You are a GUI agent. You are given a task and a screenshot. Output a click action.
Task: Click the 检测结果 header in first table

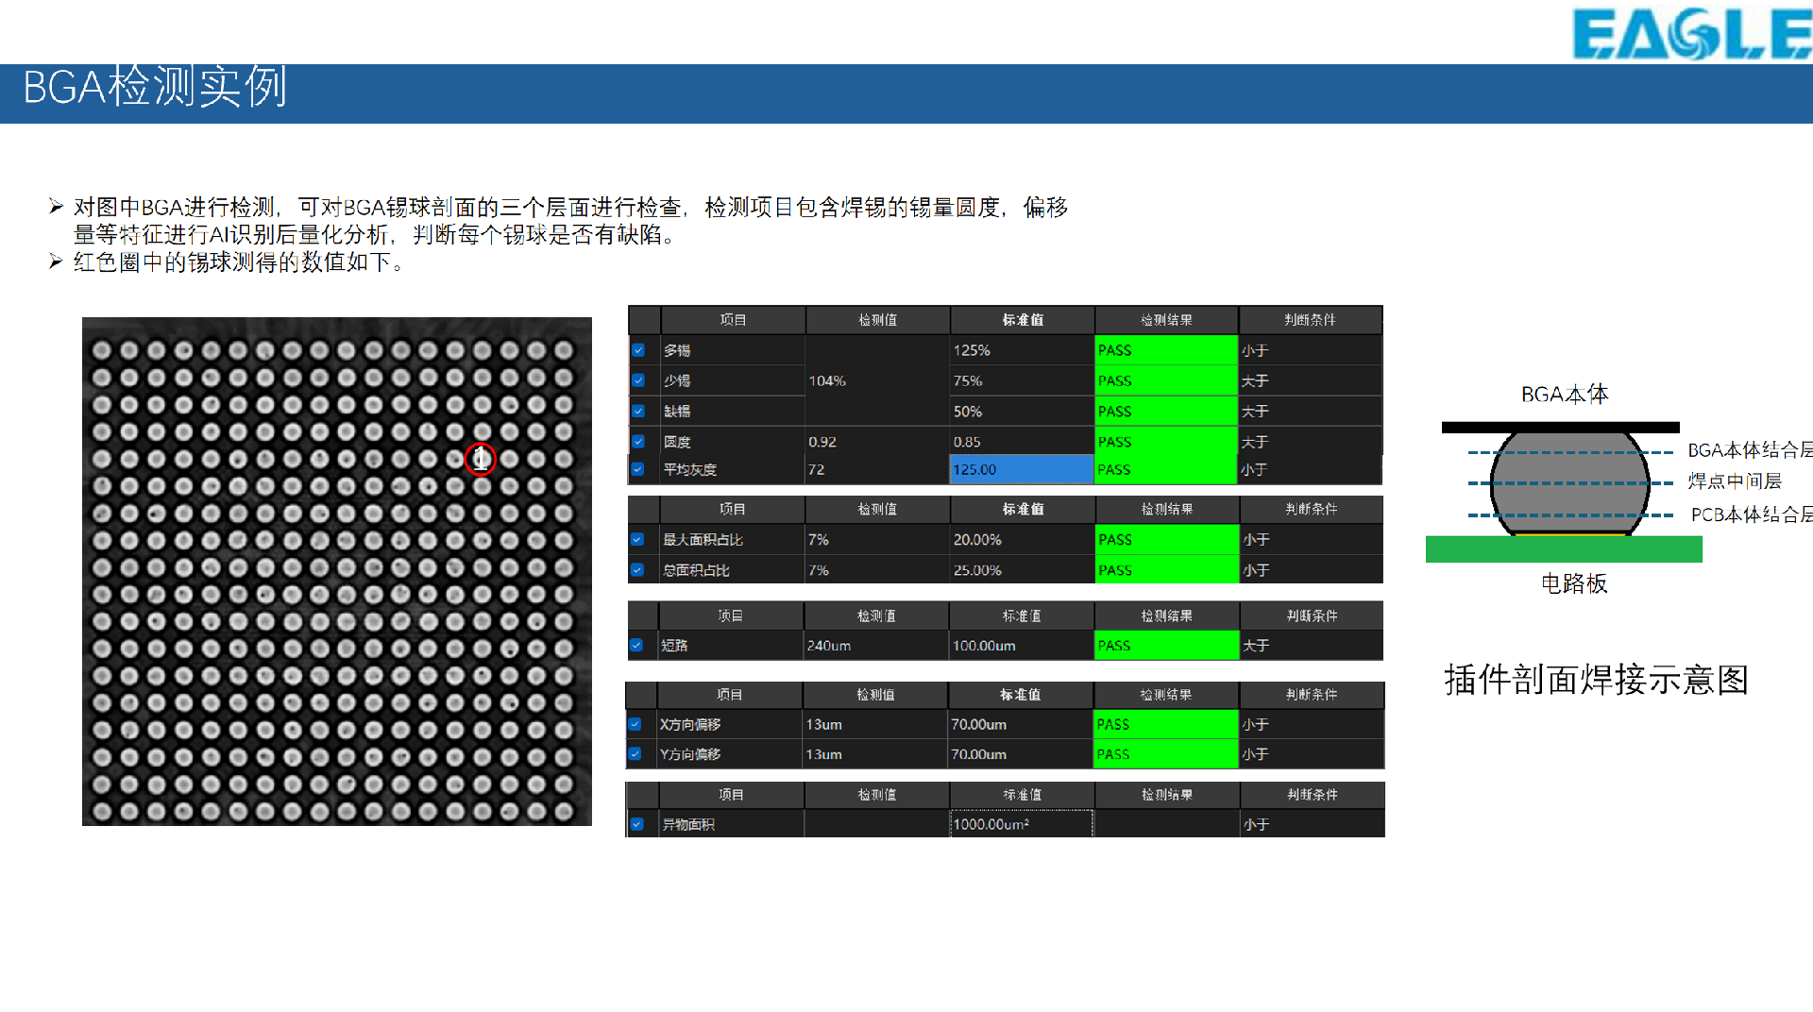(1166, 320)
